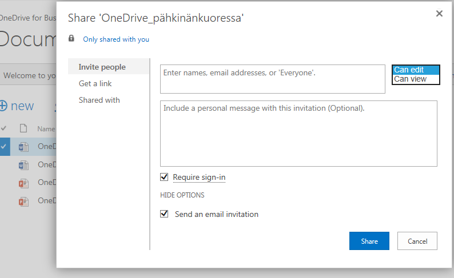This screenshot has height=278, width=454.
Task: Focus the names or email addresses field
Action: 273,79
